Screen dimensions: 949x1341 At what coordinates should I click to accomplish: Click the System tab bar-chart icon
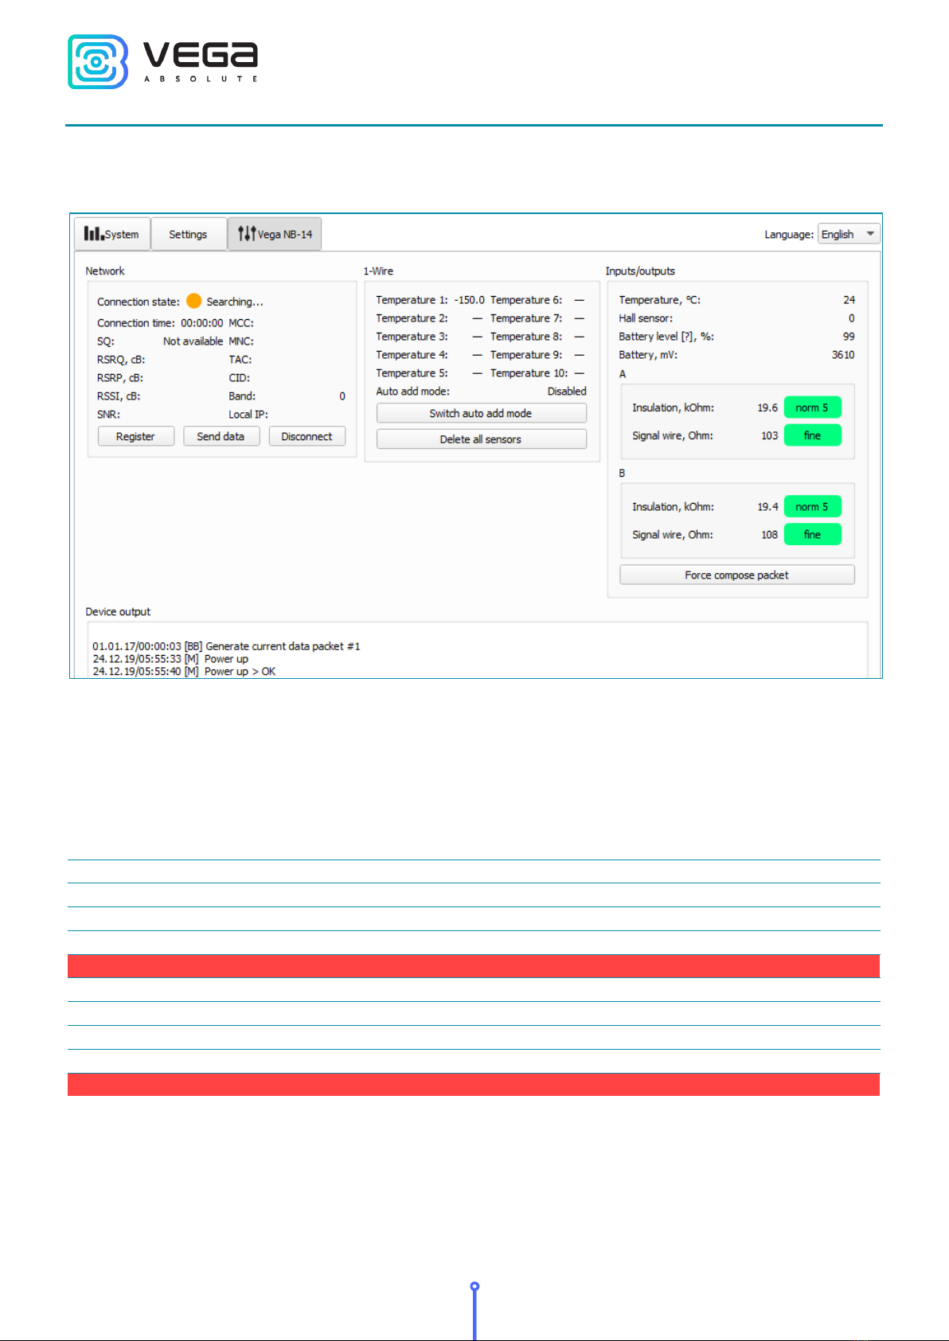coord(94,233)
